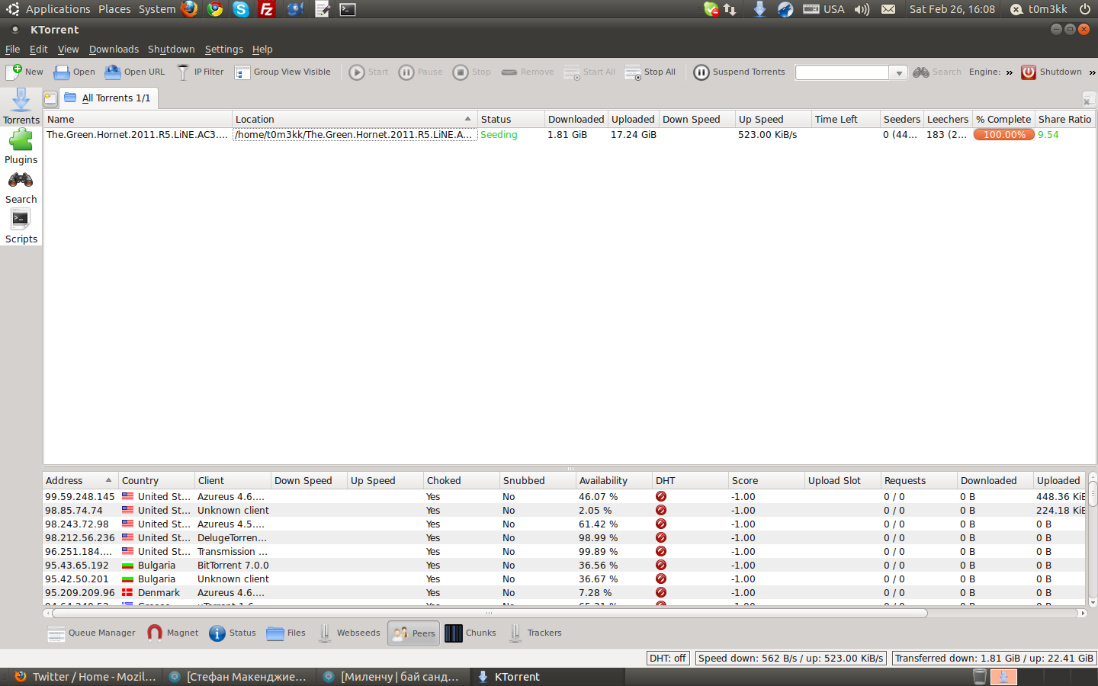Click the 100.00% progress bar
This screenshot has height=686, width=1098.
[1004, 135]
